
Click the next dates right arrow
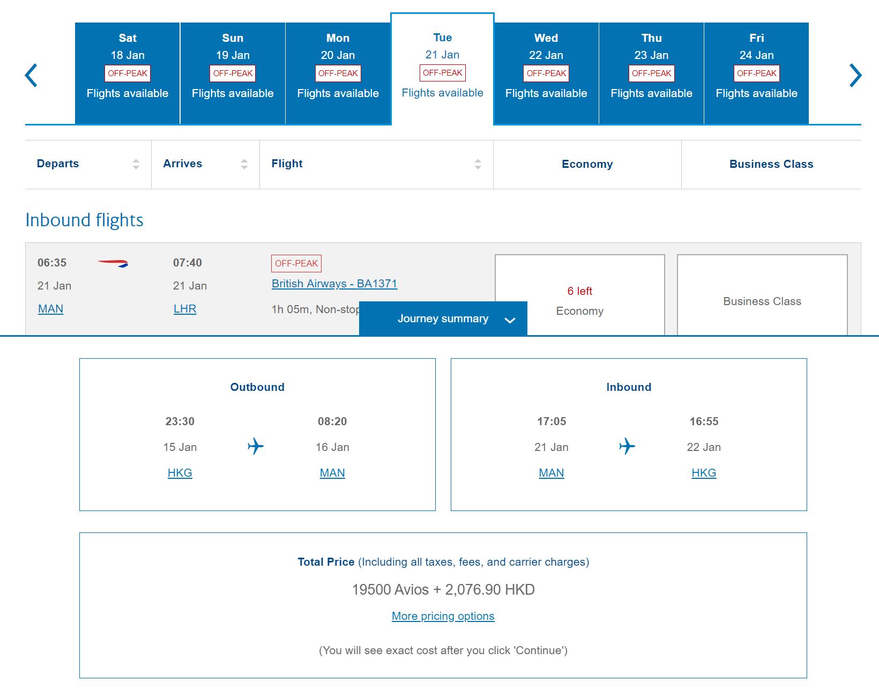pyautogui.click(x=855, y=75)
